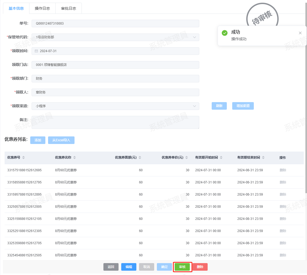Click the grey 取消 button
Image resolution: width=307 pixels, height=275 pixels.
146,267
